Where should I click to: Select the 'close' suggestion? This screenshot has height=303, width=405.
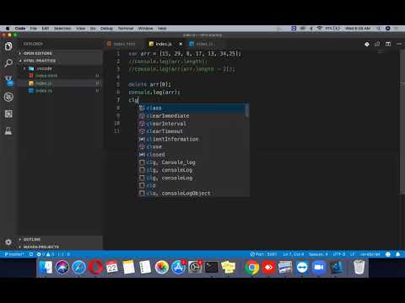192,146
